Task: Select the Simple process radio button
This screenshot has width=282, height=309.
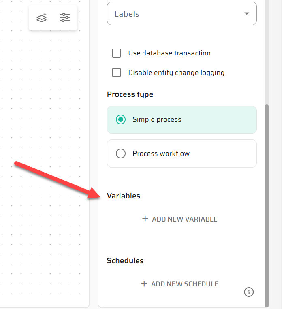Action: (121, 119)
